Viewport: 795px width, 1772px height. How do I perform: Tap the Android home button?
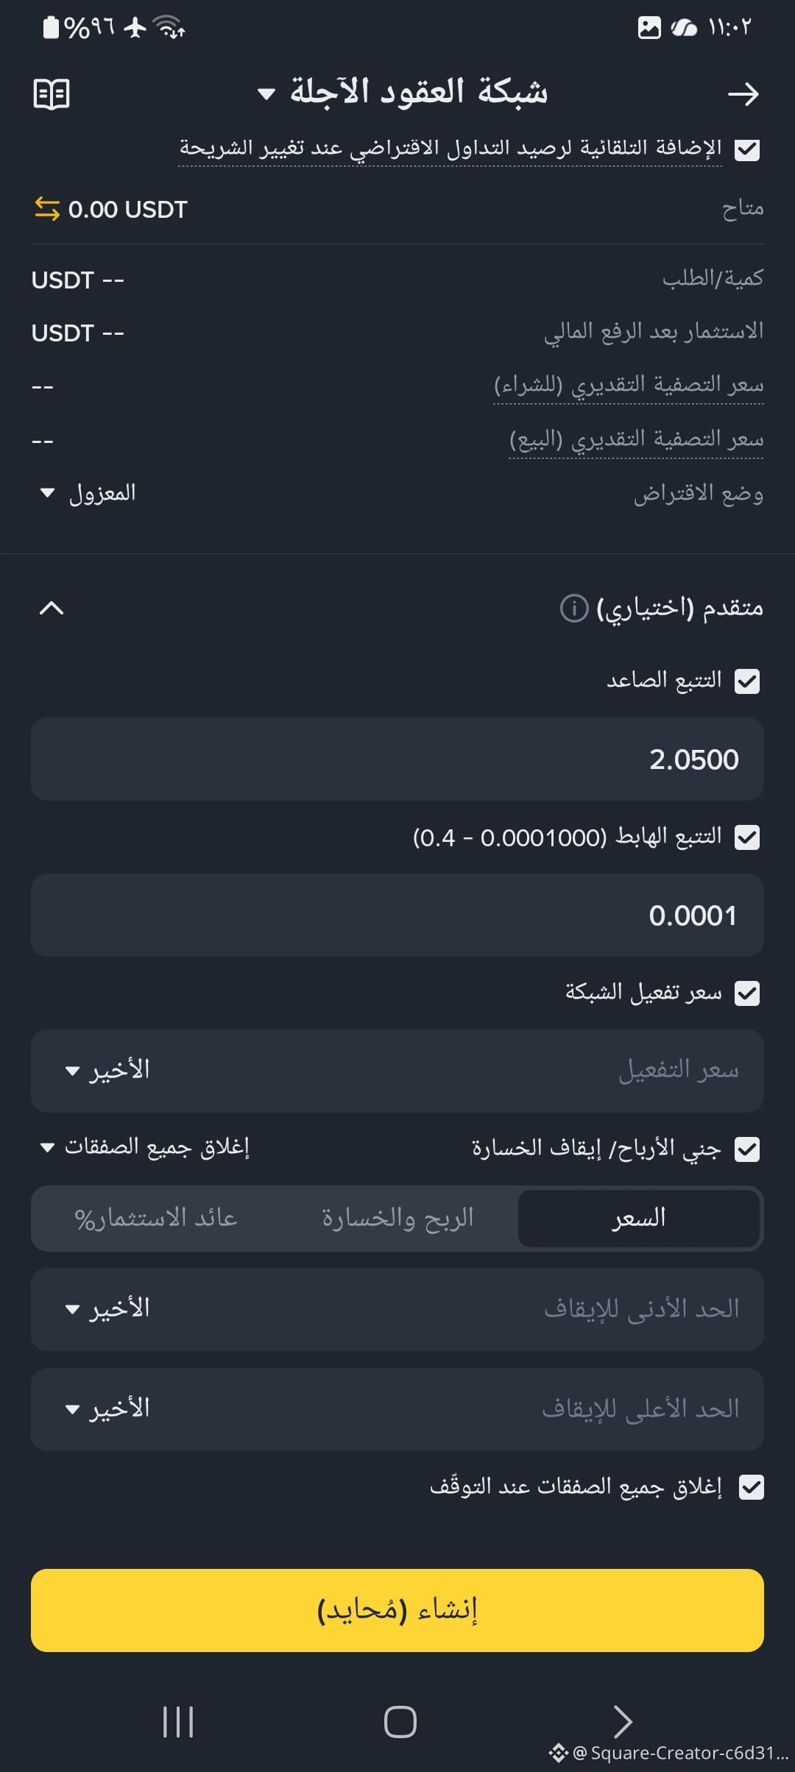[x=400, y=1722]
